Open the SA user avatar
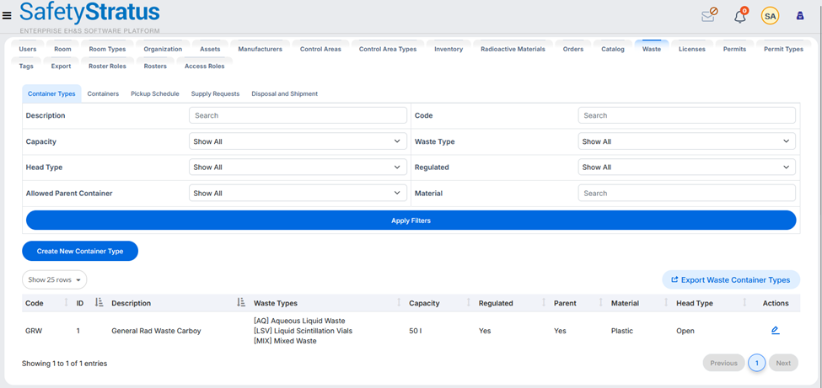Viewport: 822px width, 388px height. point(770,16)
